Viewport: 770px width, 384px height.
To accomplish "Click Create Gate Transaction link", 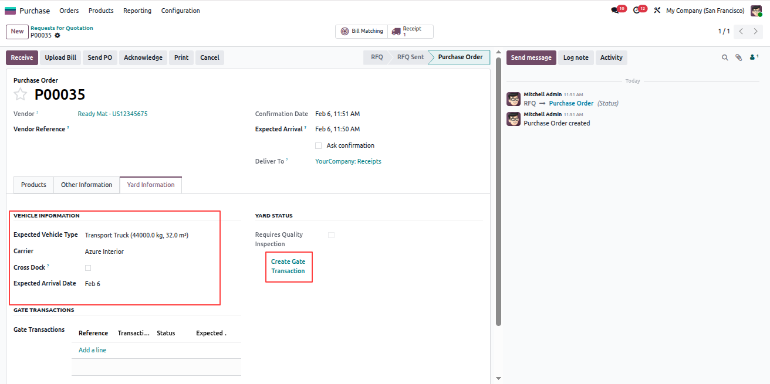I will (x=288, y=266).
